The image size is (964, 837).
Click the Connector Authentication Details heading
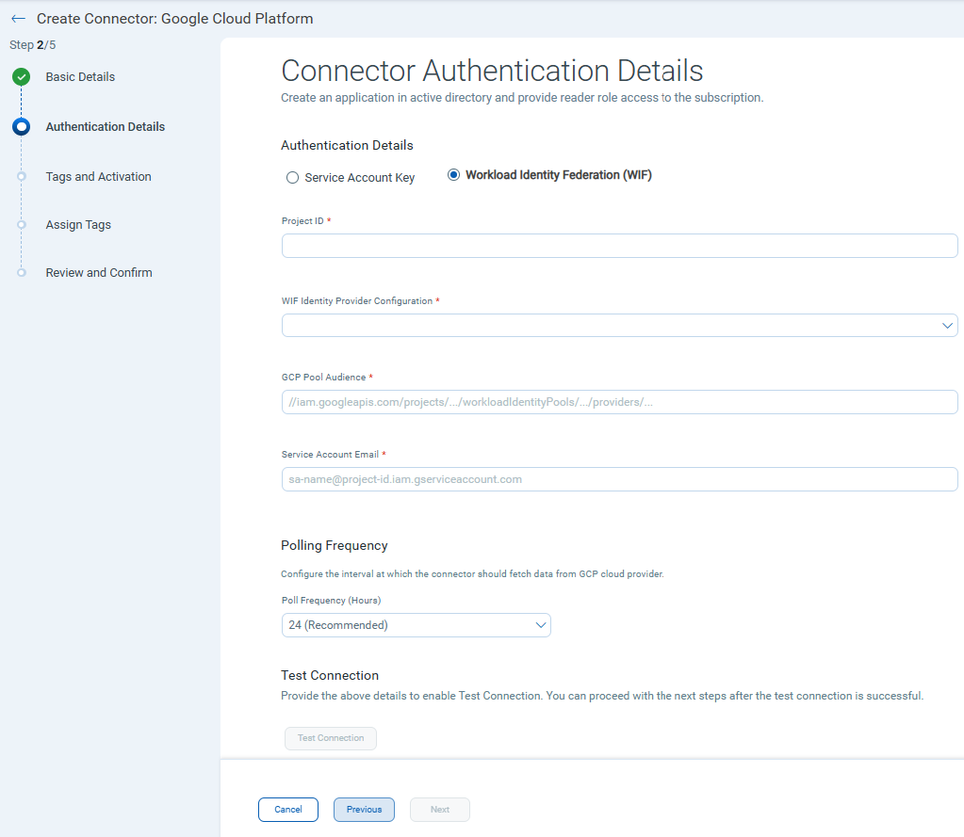coord(492,71)
